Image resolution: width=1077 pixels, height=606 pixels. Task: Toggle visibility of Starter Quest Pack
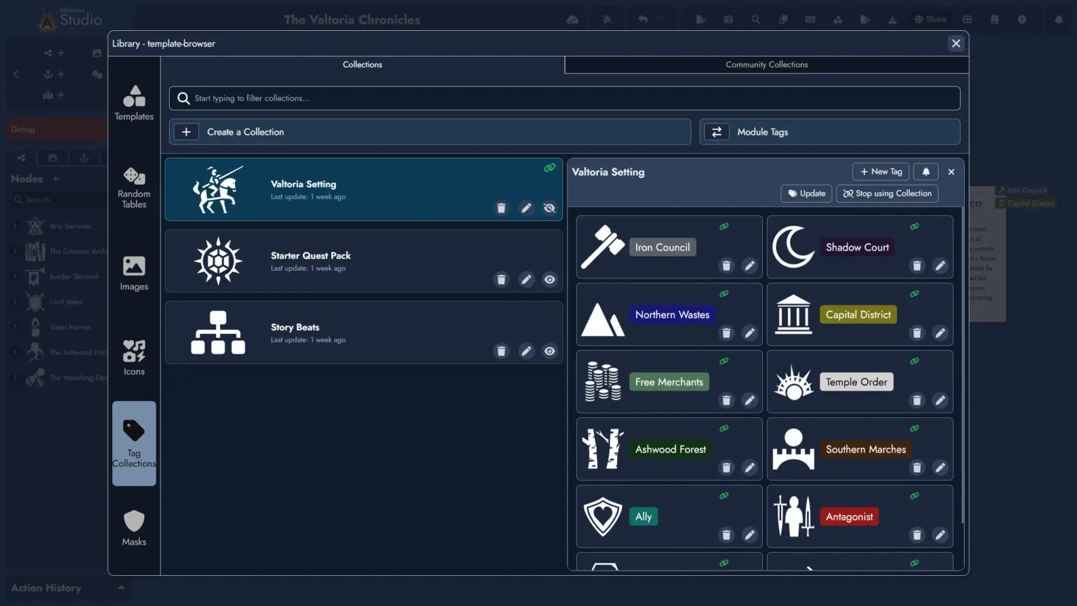[x=550, y=280]
